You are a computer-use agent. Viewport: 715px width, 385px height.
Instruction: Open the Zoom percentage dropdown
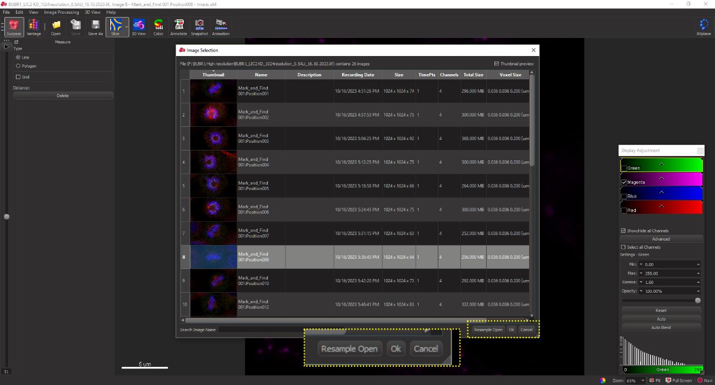click(642, 381)
